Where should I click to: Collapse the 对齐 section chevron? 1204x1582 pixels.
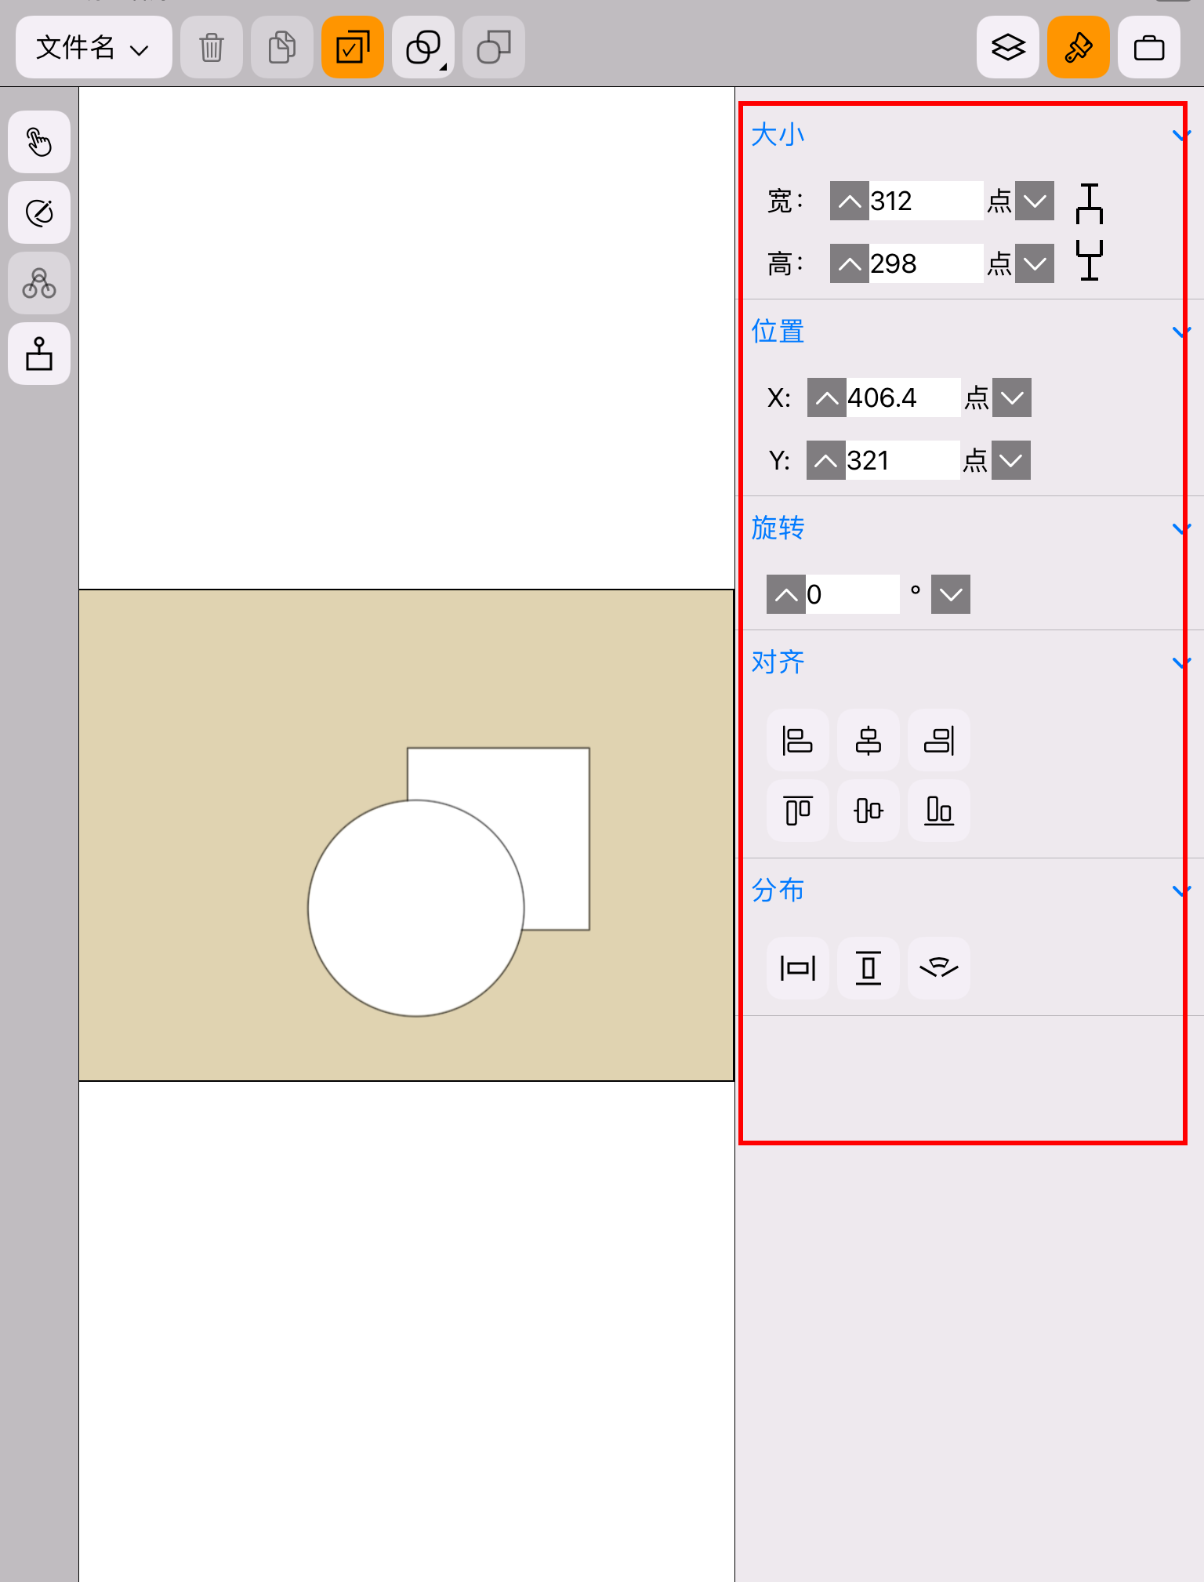pos(1180,662)
